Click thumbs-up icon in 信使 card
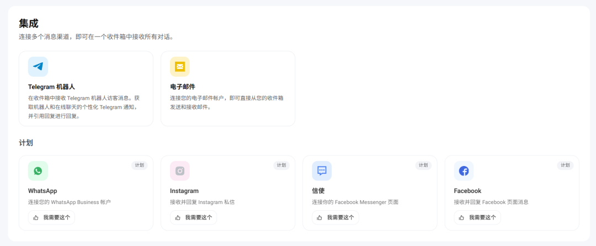The width and height of the screenshot is (596, 246). (320, 217)
